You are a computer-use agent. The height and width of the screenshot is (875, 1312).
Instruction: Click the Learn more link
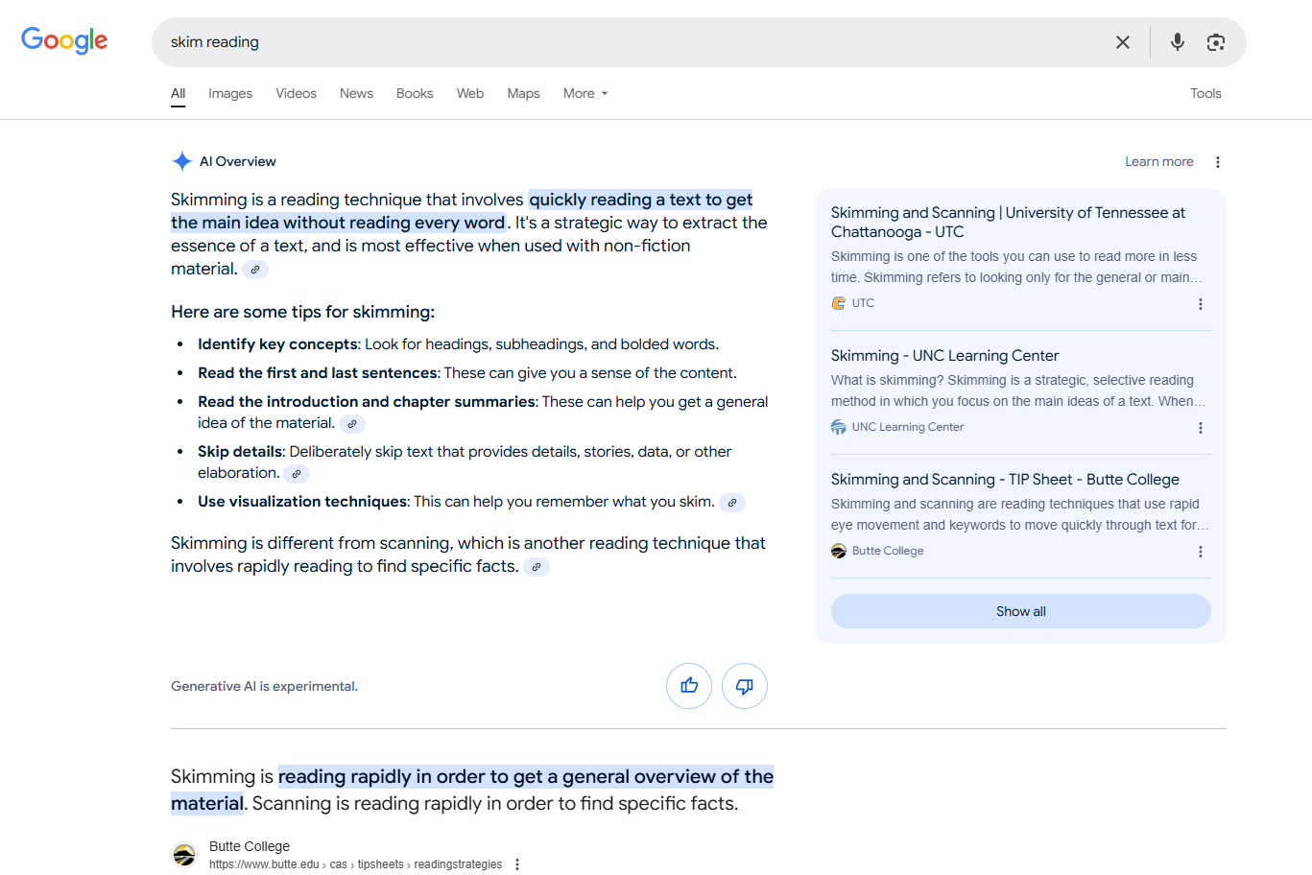pos(1159,161)
